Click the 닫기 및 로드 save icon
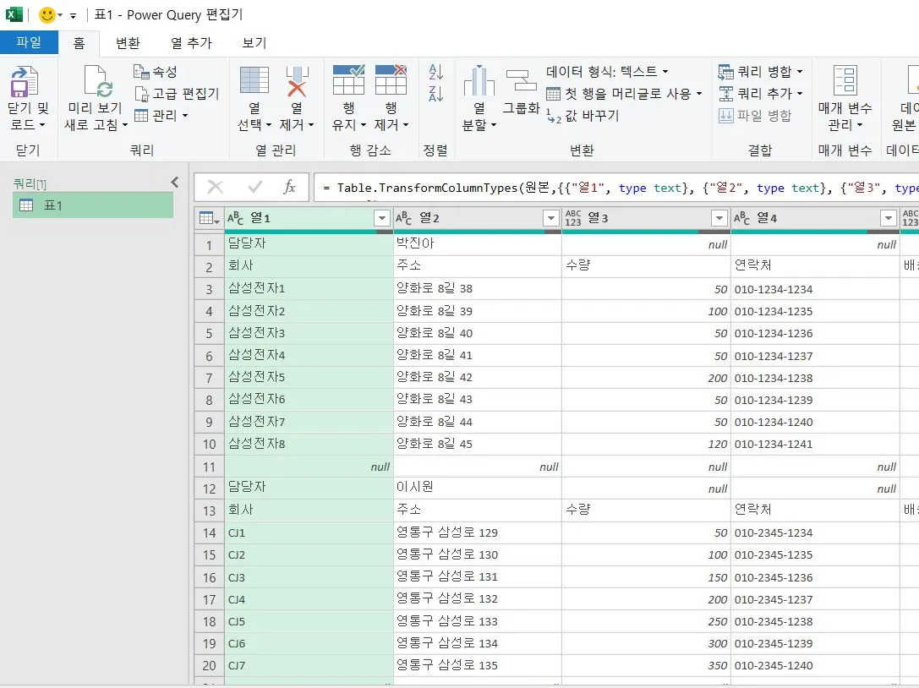The width and height of the screenshot is (919, 688). tap(25, 81)
